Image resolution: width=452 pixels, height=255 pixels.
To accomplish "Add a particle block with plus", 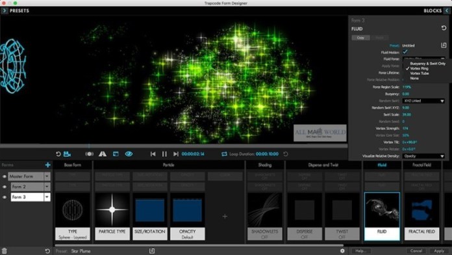I will click(x=225, y=216).
